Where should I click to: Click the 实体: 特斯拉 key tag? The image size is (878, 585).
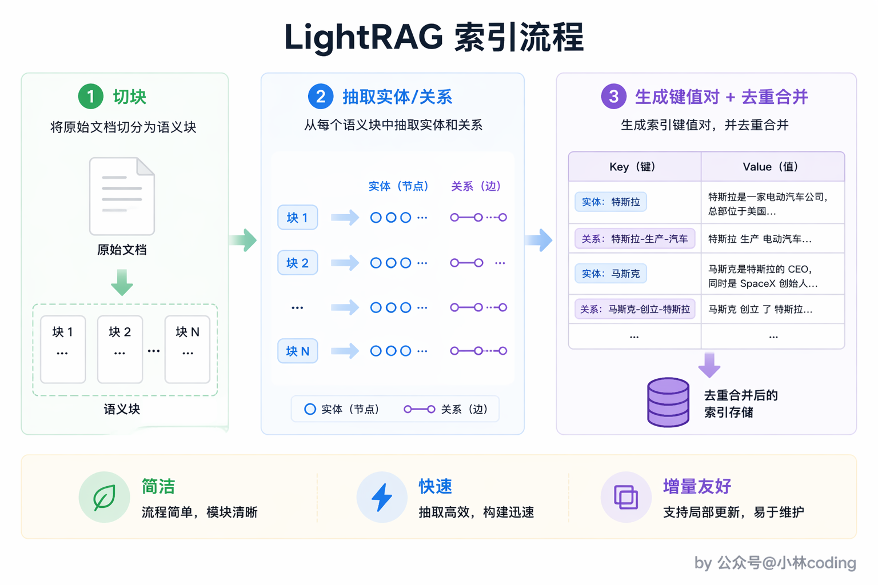coord(610,202)
